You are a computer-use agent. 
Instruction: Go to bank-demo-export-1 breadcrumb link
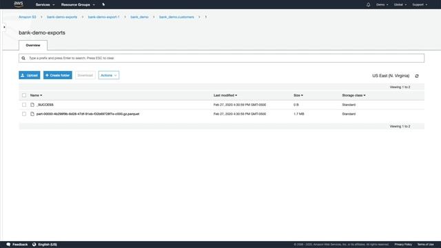103,17
